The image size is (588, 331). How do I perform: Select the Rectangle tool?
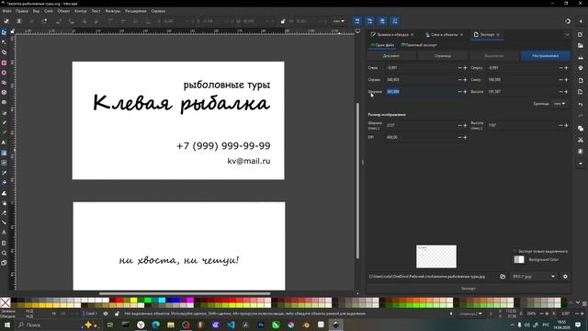pyautogui.click(x=4, y=63)
